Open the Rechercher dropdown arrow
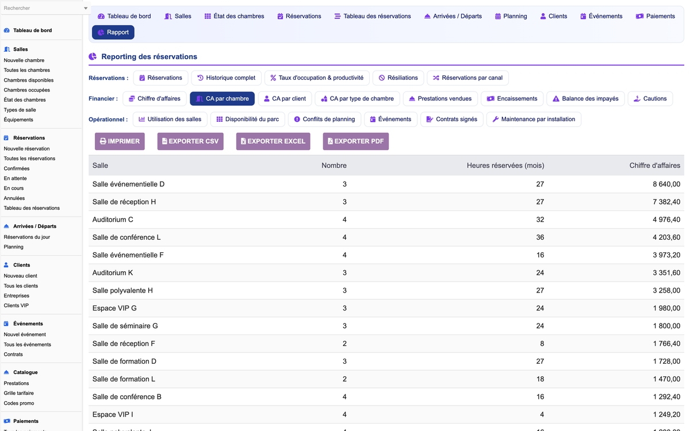 86,9
